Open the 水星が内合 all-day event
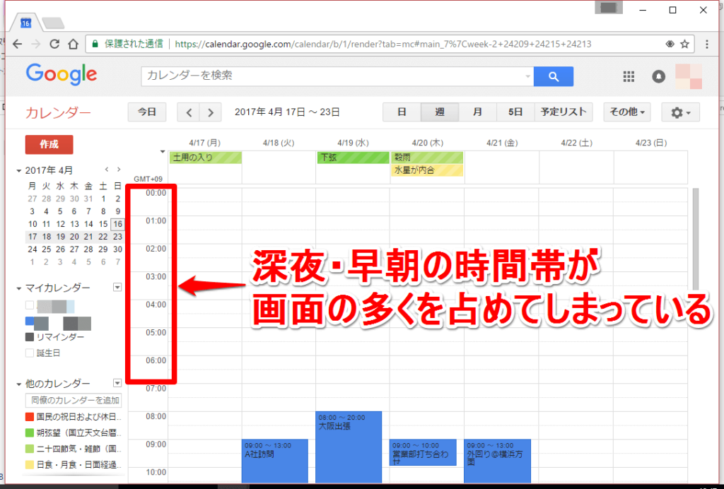Viewport: 724px width, 489px height. (x=427, y=170)
